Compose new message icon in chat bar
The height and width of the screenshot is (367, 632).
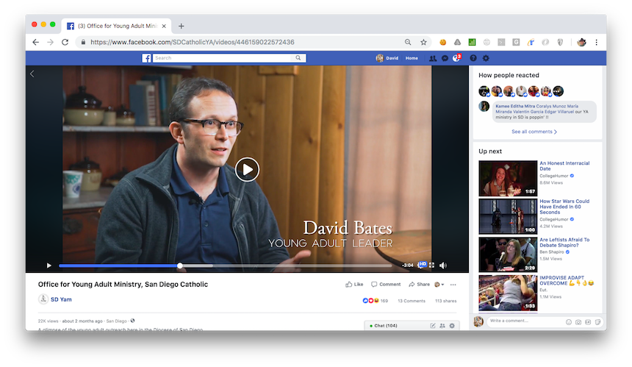coord(433,326)
